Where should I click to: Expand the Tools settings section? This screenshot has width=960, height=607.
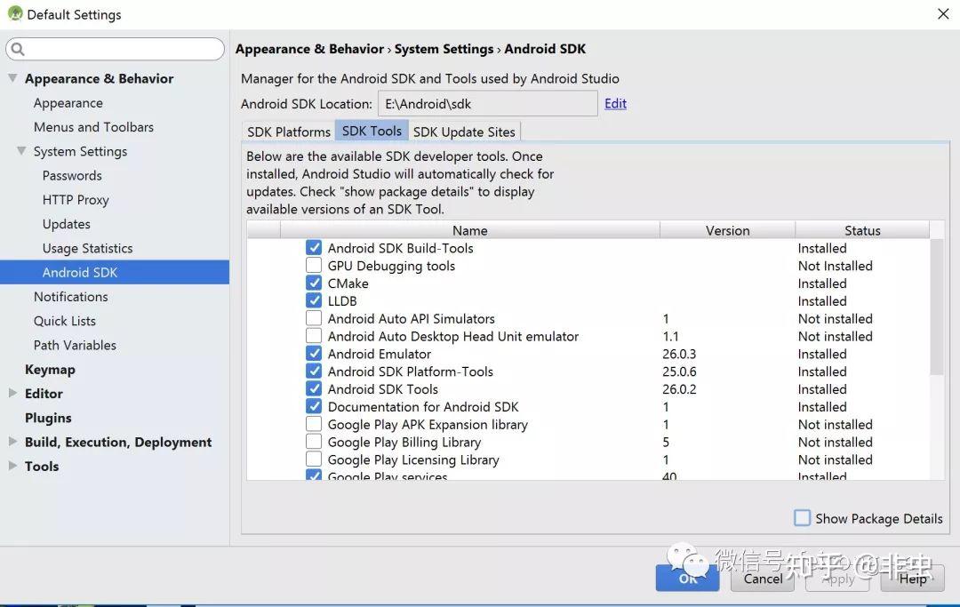click(12, 466)
